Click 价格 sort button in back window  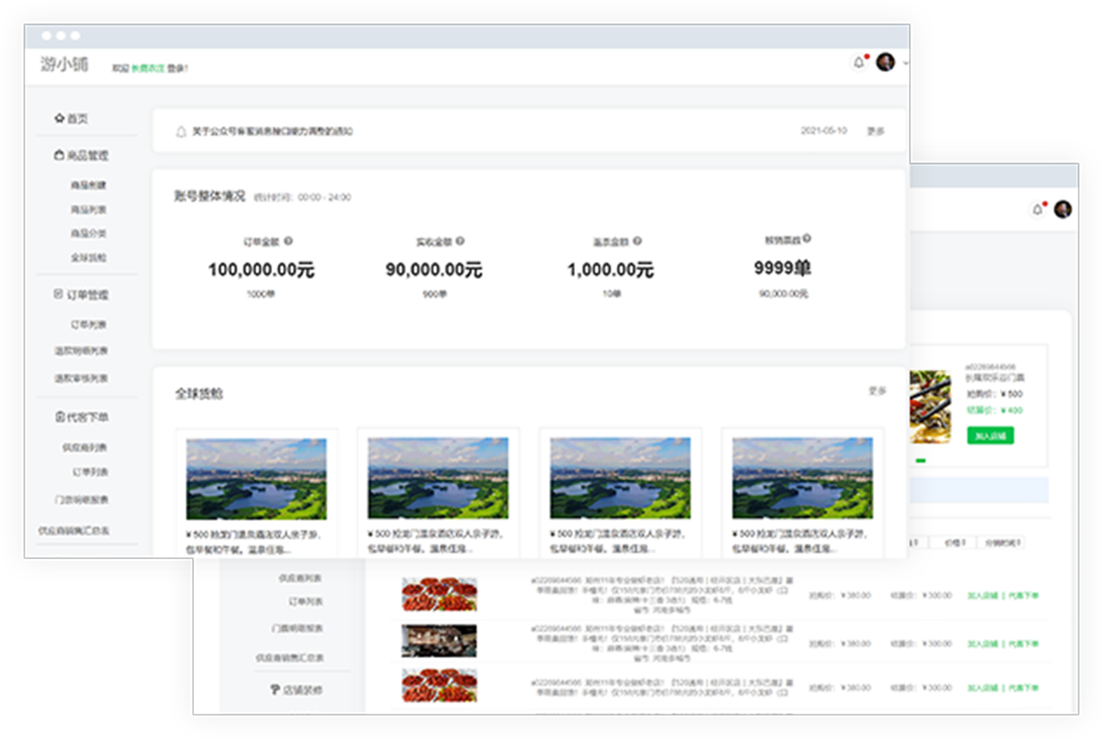pos(954,543)
